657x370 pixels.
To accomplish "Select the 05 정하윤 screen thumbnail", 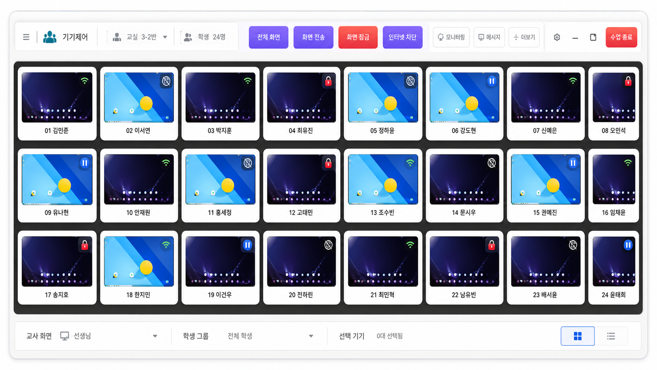I will pos(383,97).
